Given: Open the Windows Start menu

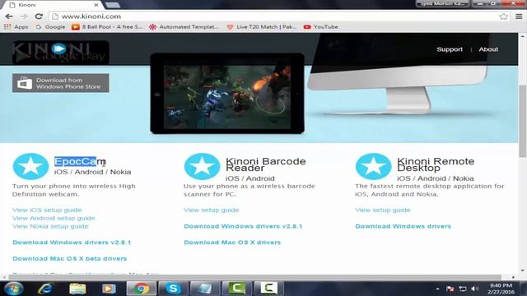Looking at the screenshot, I should (13, 289).
